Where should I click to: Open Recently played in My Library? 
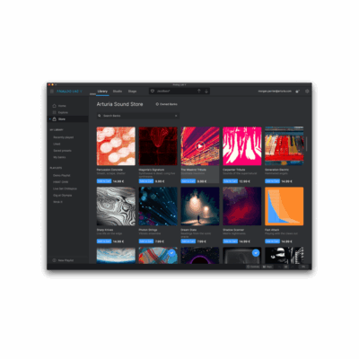[64, 137]
